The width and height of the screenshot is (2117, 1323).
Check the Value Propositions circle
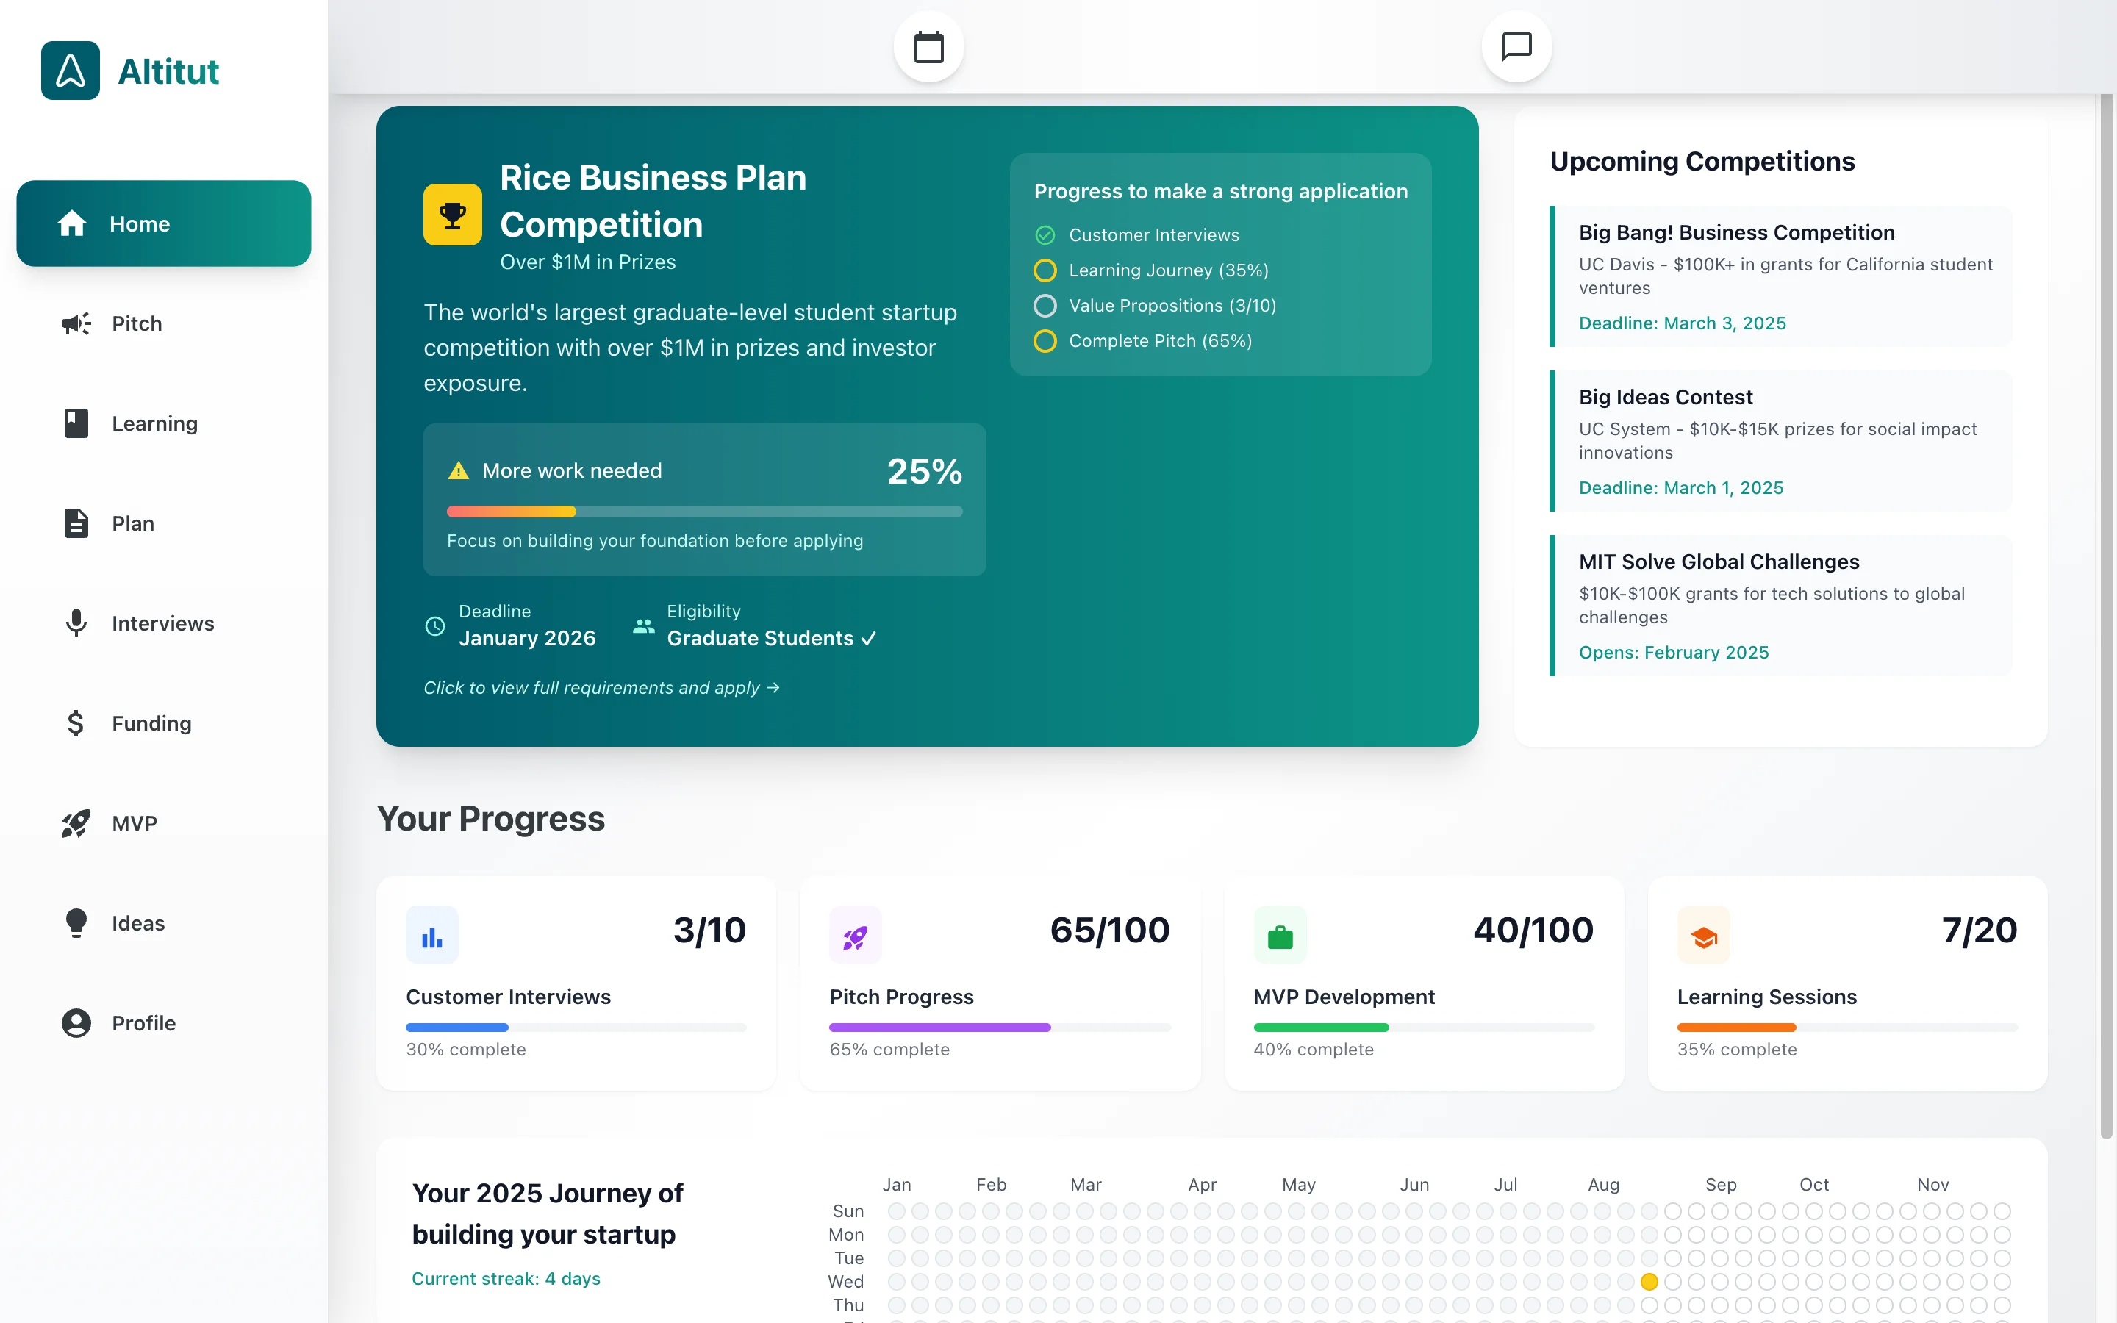click(1045, 305)
